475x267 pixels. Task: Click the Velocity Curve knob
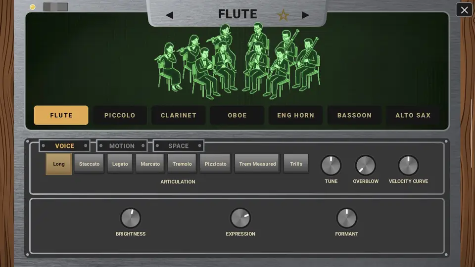(408, 165)
